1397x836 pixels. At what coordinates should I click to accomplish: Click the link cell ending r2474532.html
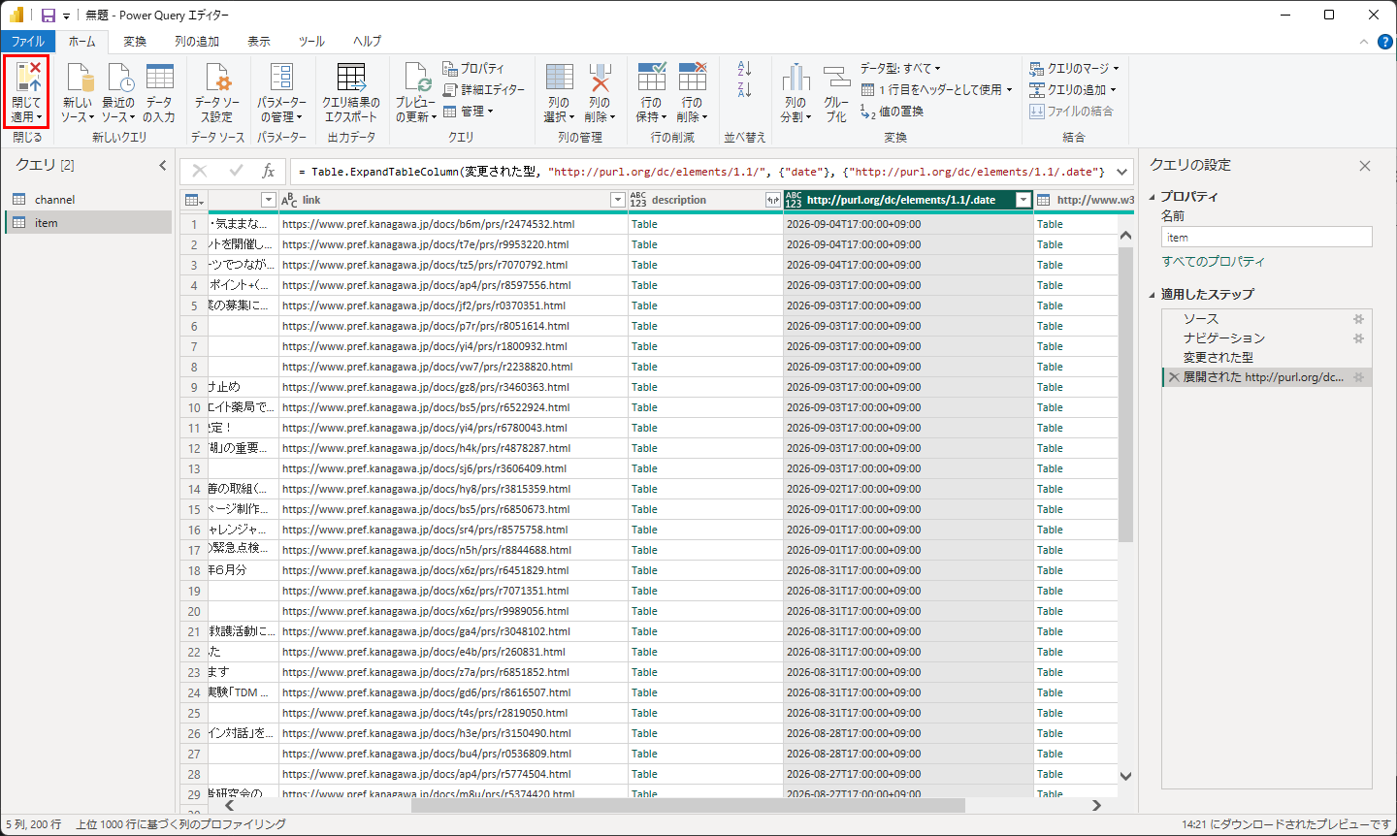[453, 224]
